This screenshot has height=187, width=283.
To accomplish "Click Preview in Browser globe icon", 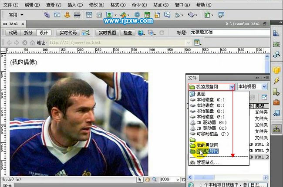I will (x=141, y=33).
